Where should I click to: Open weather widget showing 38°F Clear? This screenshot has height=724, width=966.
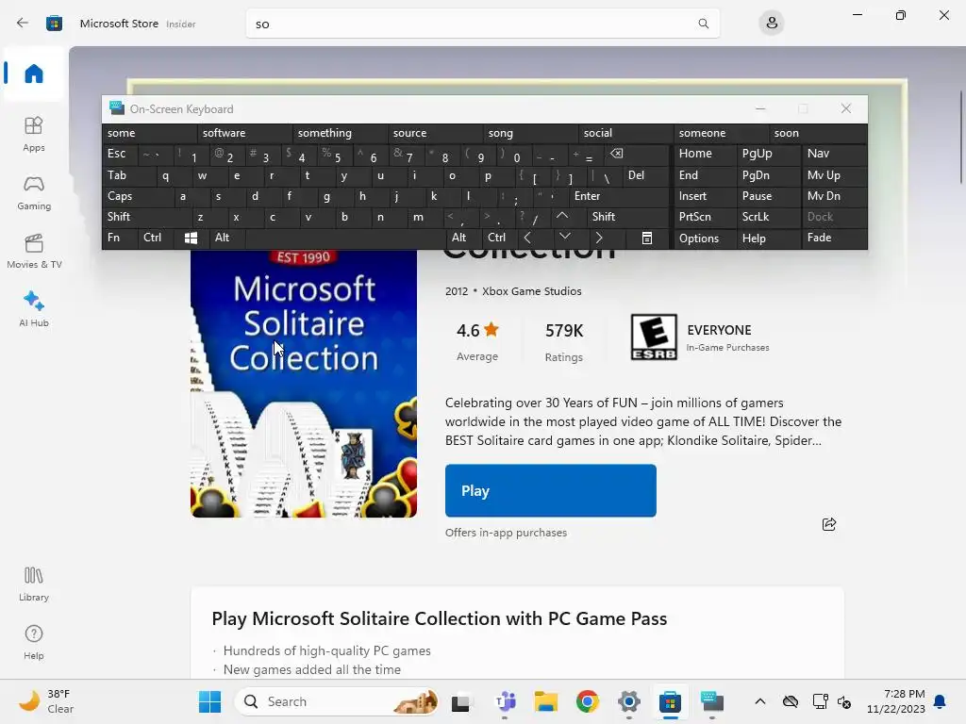[x=46, y=701]
